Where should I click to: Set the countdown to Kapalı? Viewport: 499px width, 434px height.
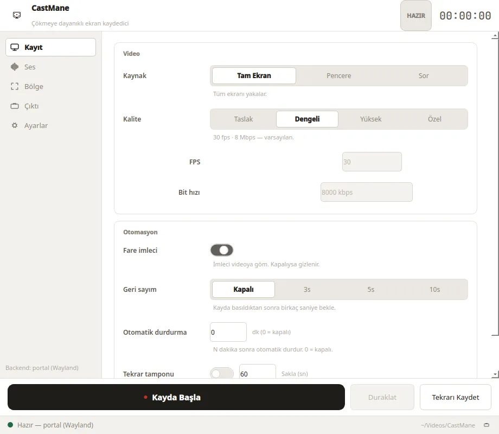click(244, 290)
